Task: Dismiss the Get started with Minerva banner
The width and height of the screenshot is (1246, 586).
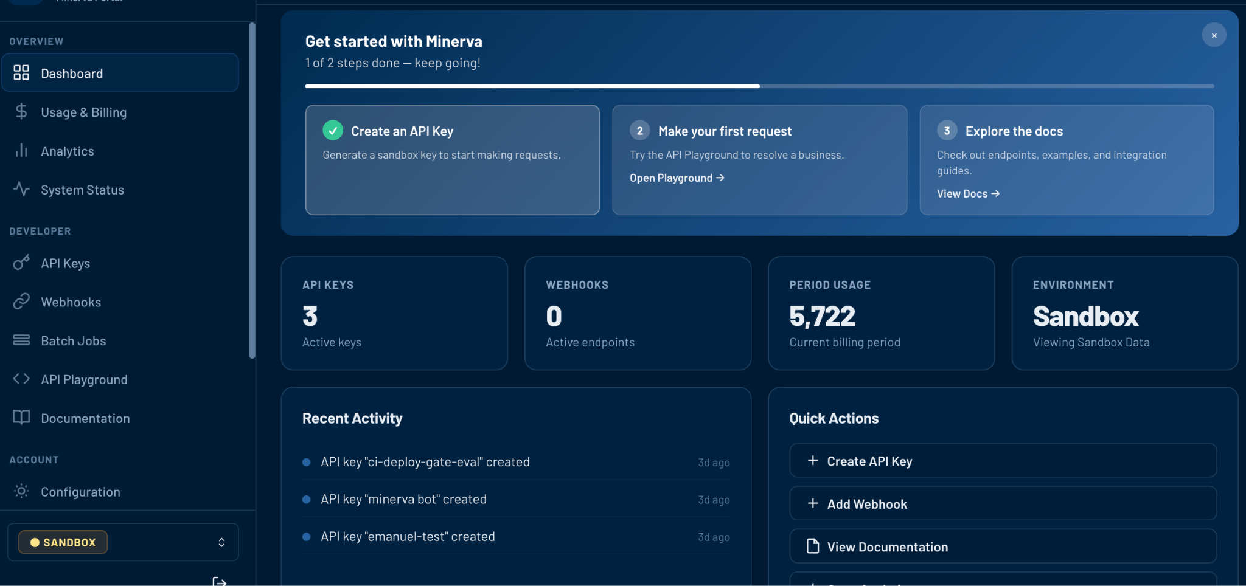Action: [1214, 35]
